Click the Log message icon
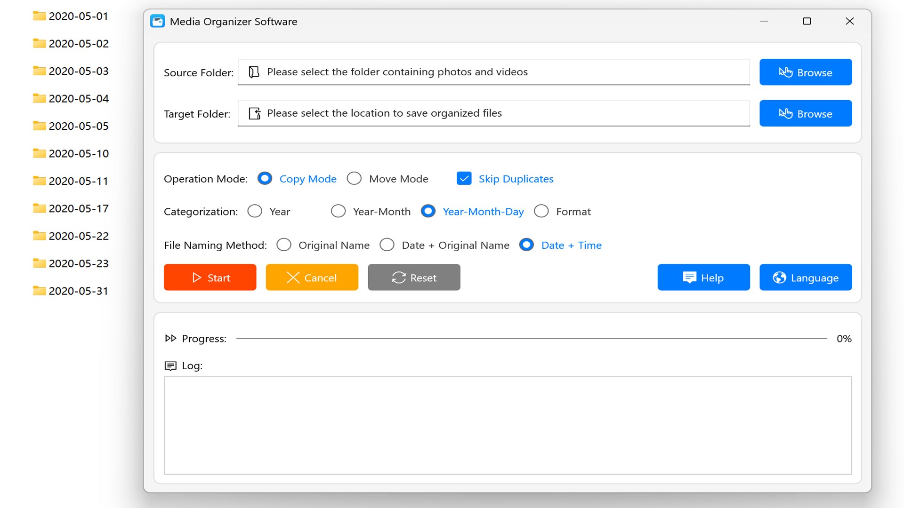The height and width of the screenshot is (508, 904). pyautogui.click(x=170, y=366)
